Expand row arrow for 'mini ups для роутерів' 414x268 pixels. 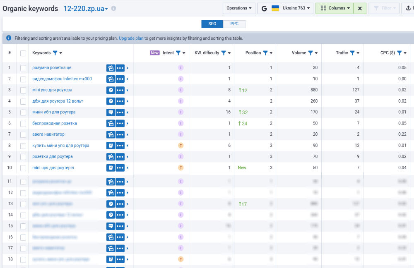[x=127, y=168]
